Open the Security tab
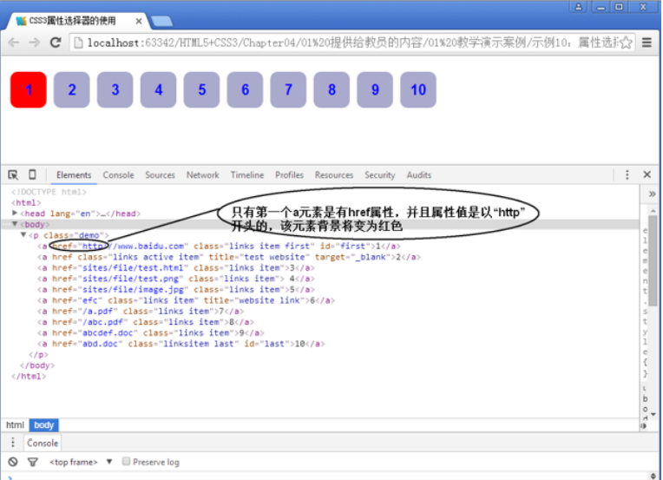This screenshot has height=480, width=663. tap(380, 175)
